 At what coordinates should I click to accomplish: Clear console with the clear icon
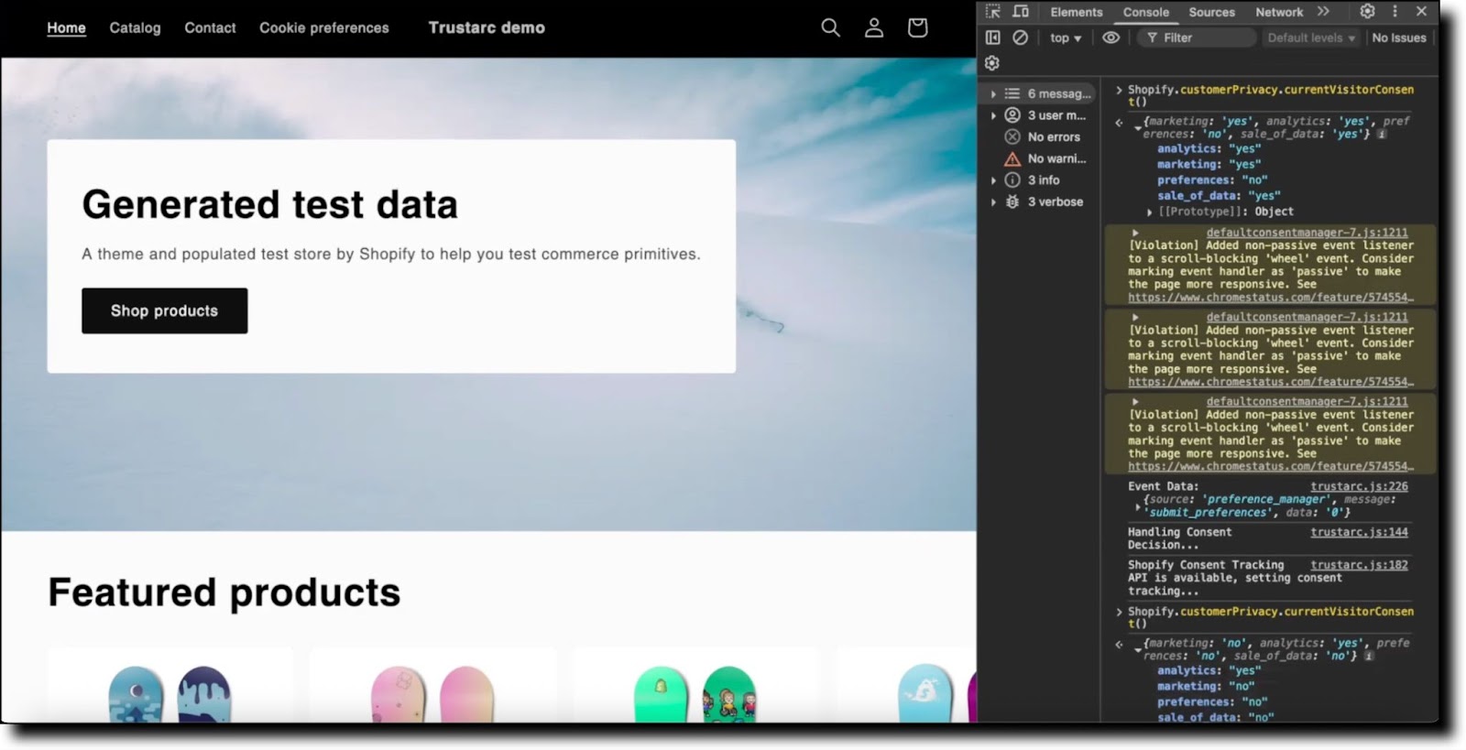point(1020,38)
